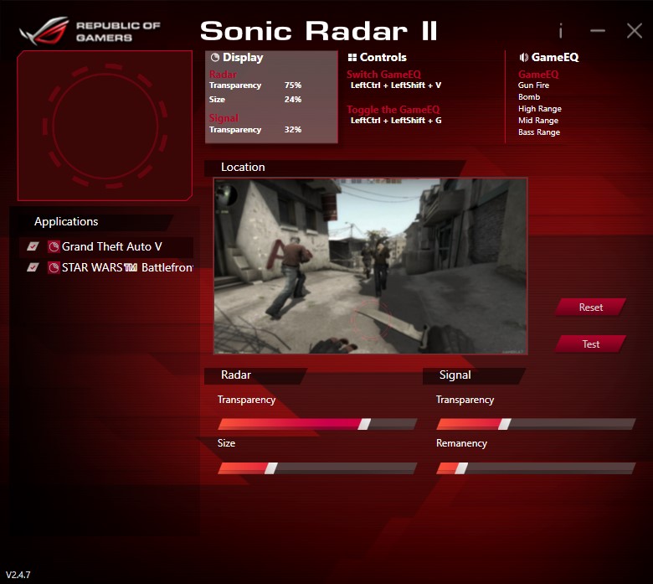Click the Signal section header above sliders

pyautogui.click(x=474, y=375)
